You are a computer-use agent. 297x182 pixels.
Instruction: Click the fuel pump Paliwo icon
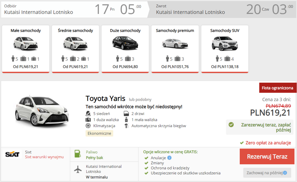(x=78, y=154)
